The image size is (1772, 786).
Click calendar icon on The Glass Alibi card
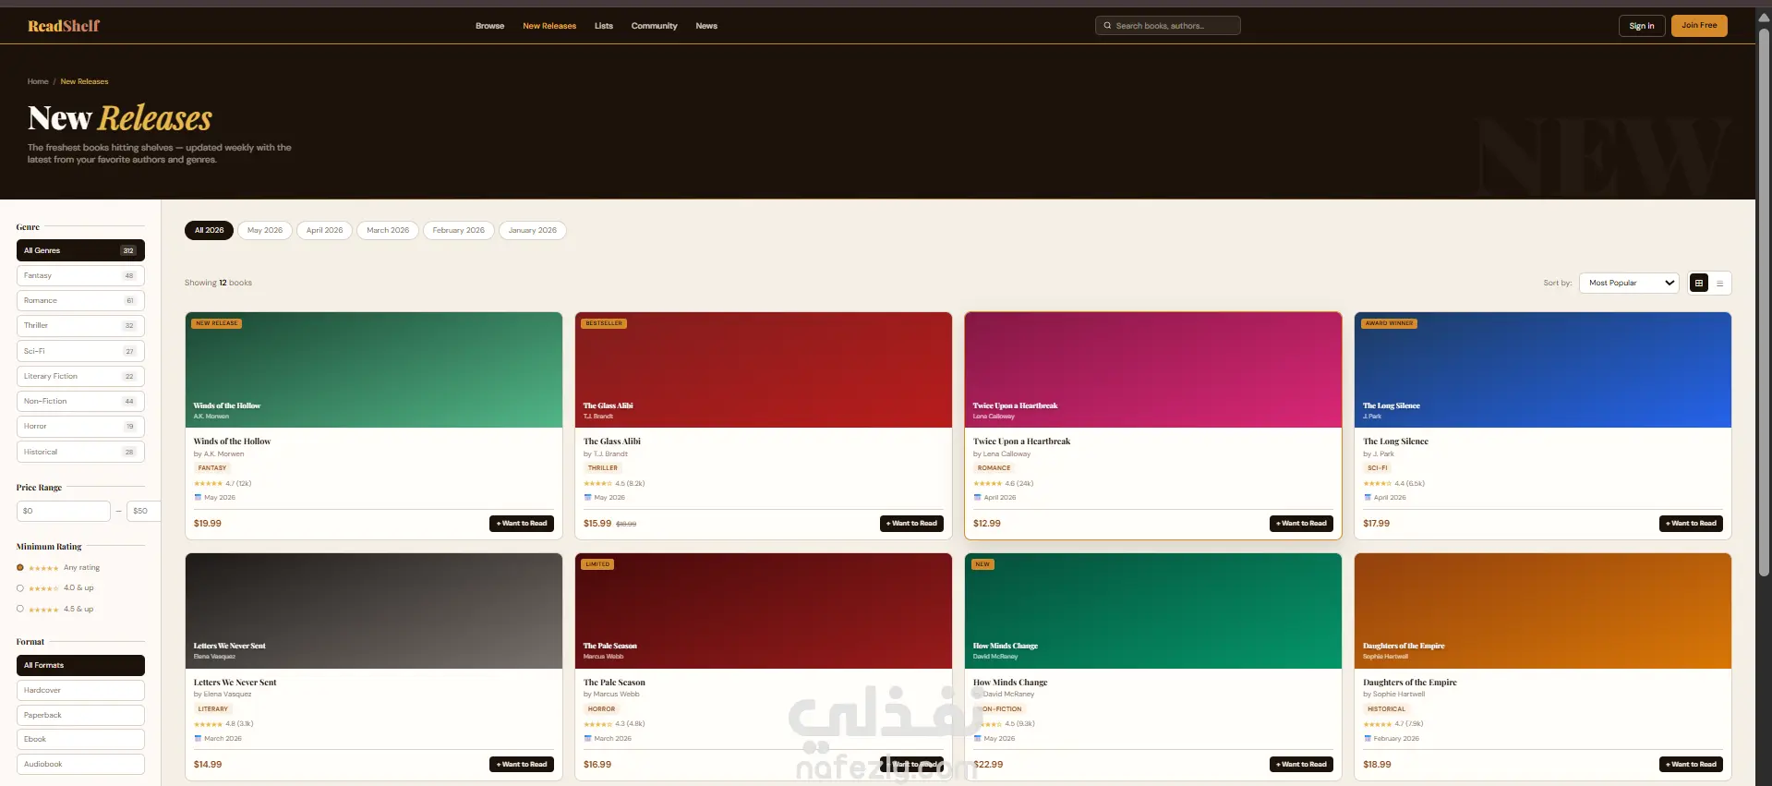click(x=587, y=498)
